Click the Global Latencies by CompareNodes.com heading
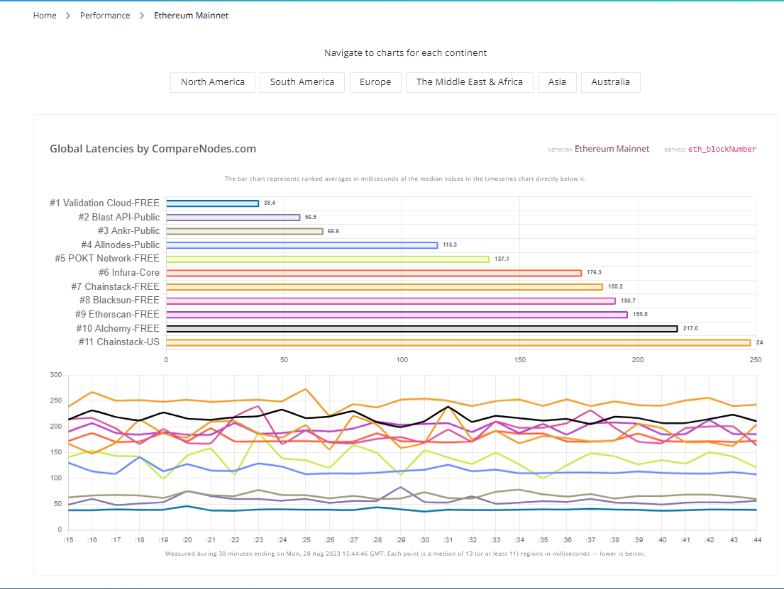The width and height of the screenshot is (784, 589). click(x=153, y=149)
